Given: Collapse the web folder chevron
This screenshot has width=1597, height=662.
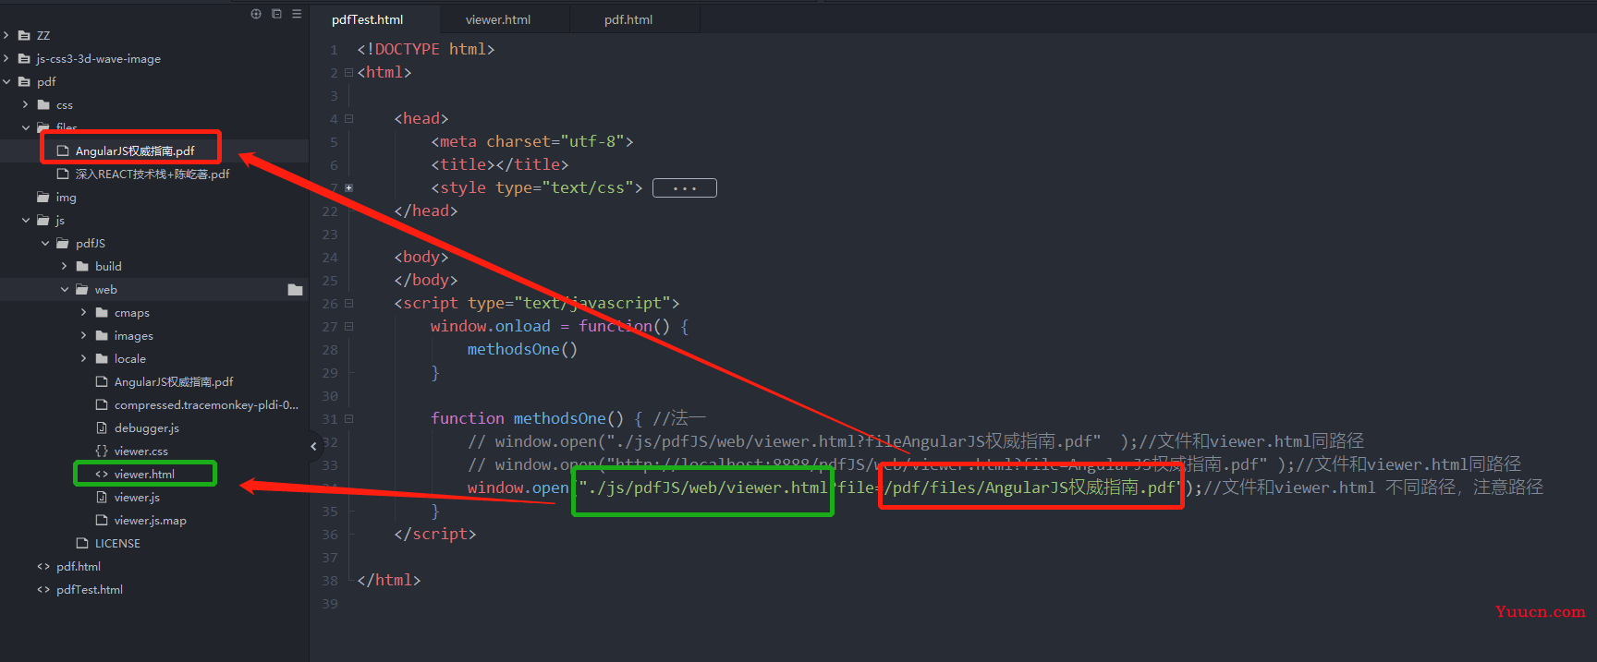Looking at the screenshot, I should coord(65,290).
